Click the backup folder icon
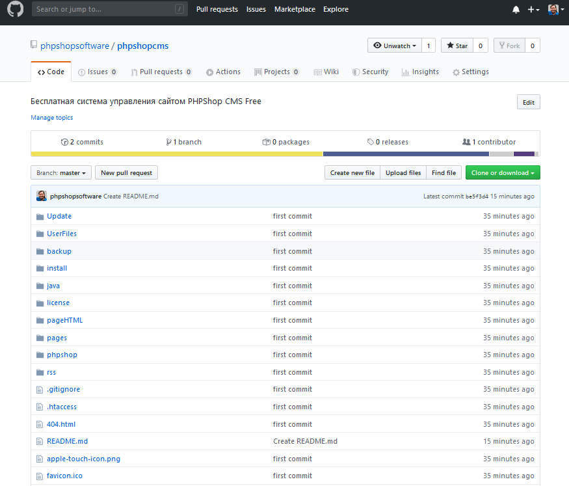This screenshot has width=569, height=486. coord(40,252)
